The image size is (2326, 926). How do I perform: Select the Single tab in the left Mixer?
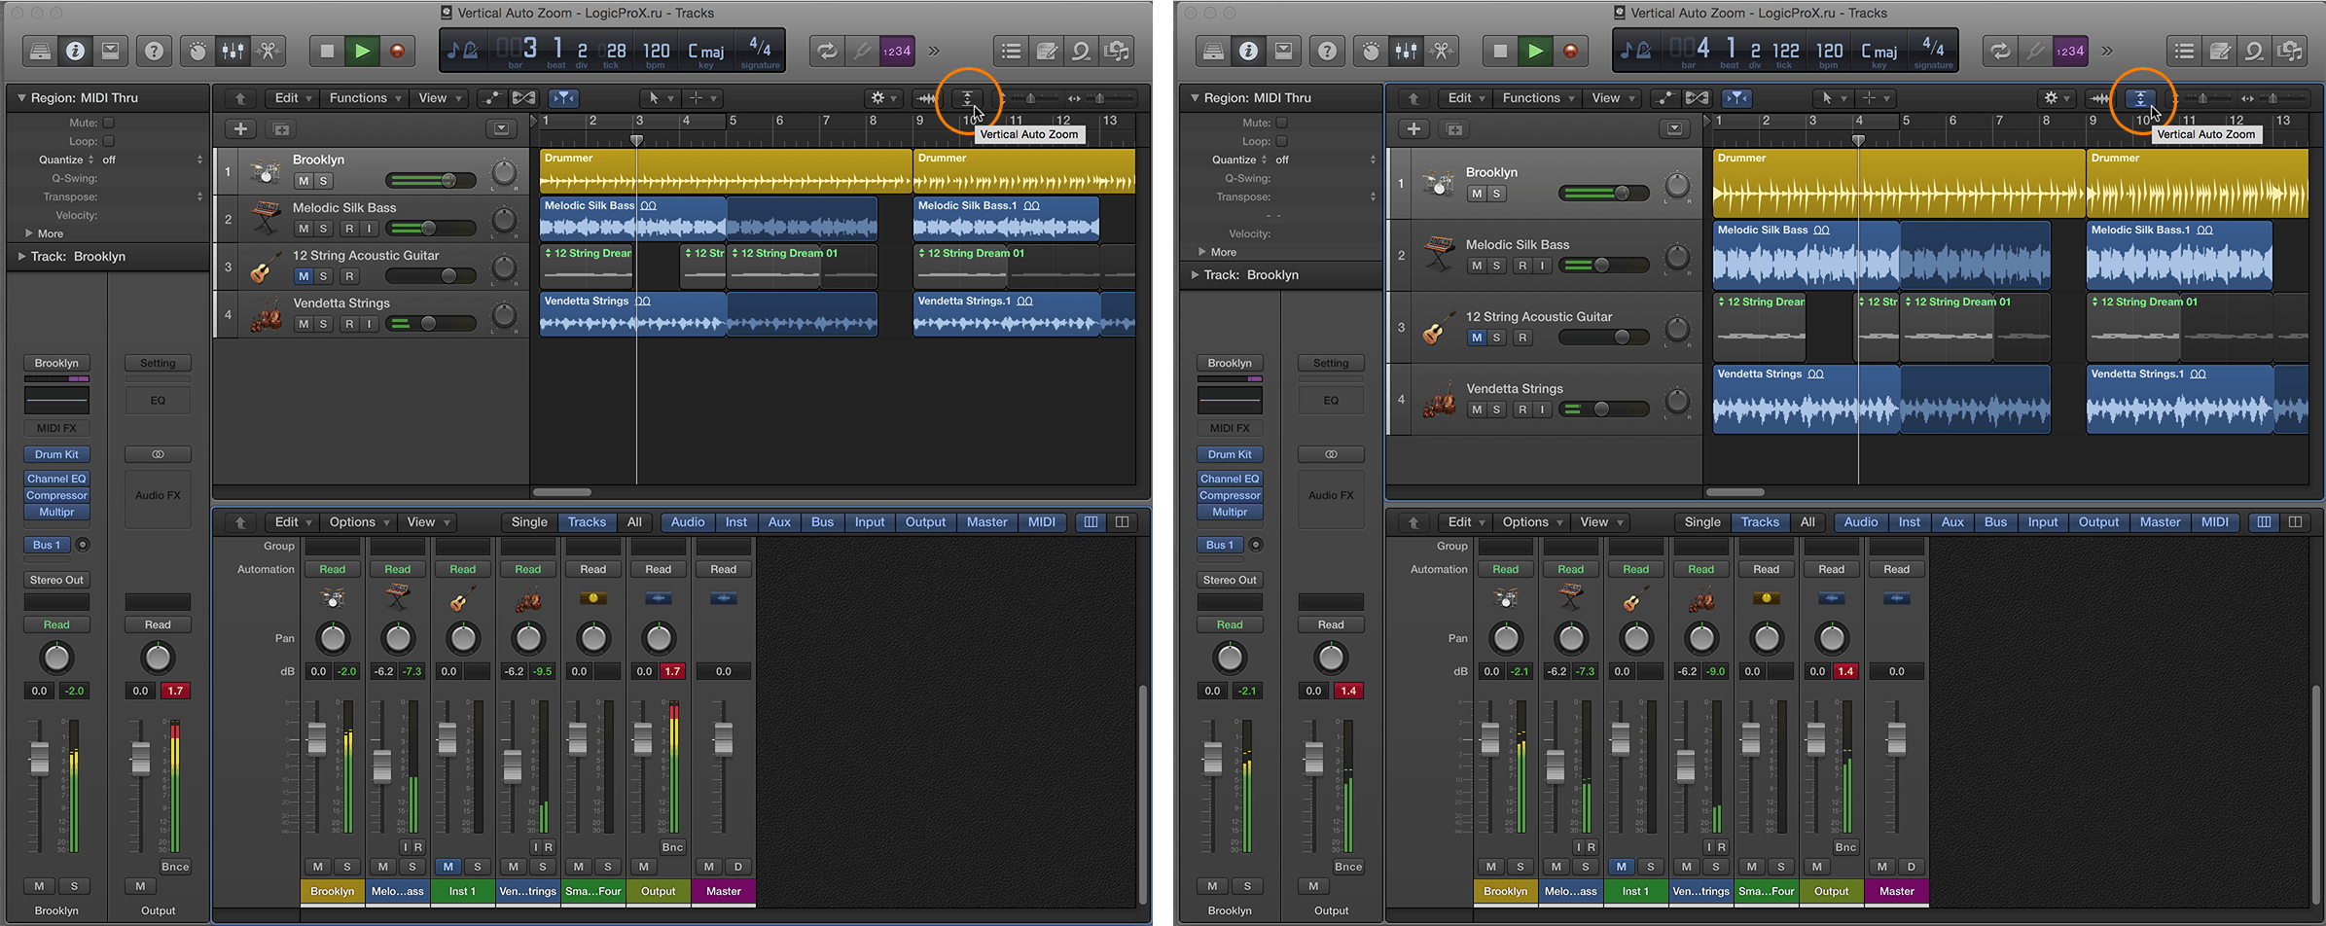tap(529, 522)
